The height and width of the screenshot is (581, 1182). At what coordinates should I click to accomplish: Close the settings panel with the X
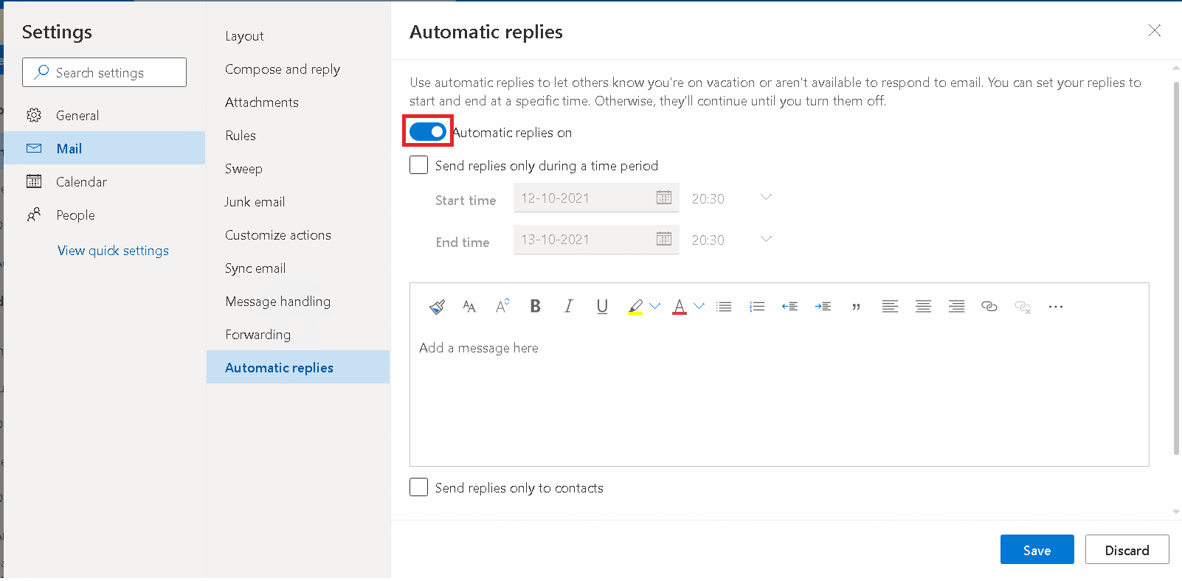click(1155, 30)
